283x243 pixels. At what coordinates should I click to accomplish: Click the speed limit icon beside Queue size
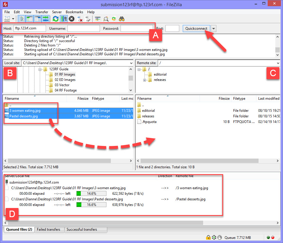[219, 237]
